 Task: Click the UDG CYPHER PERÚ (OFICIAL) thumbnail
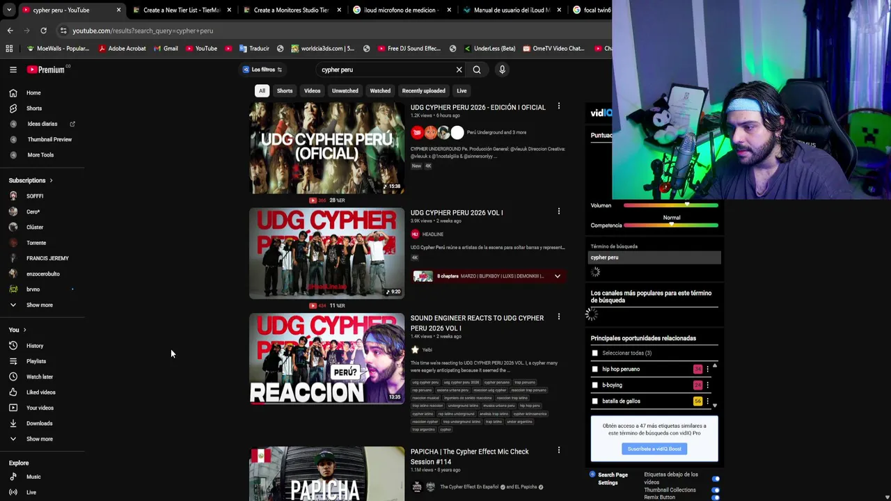326,148
